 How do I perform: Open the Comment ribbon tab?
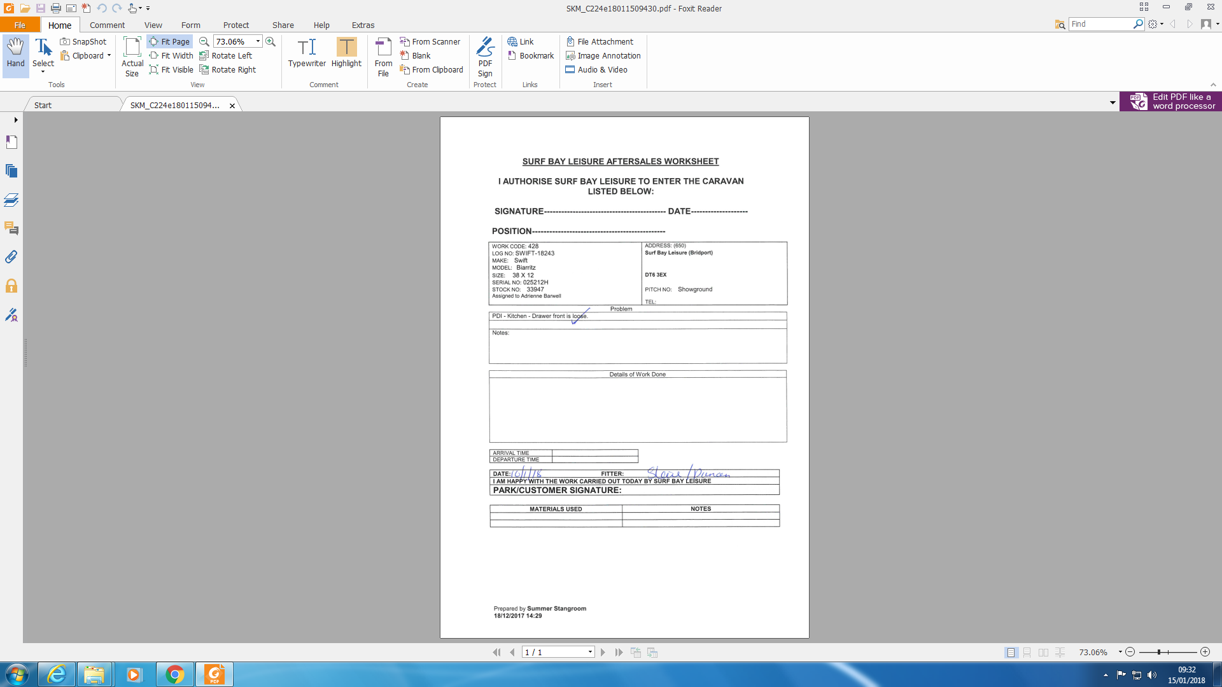(107, 25)
